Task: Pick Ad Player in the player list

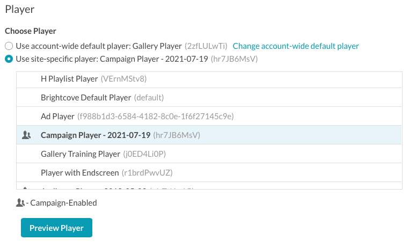Action: 209,117
